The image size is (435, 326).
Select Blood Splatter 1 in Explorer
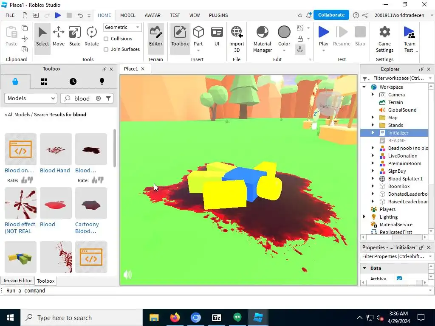click(x=405, y=179)
